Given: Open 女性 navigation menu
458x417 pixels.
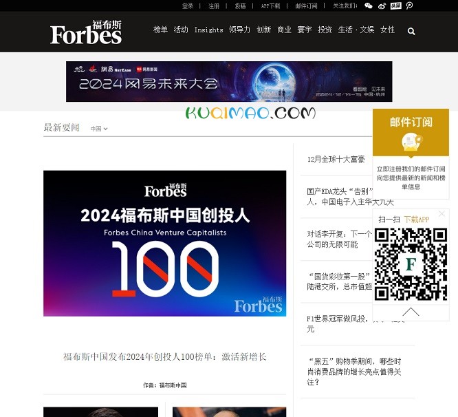Looking at the screenshot, I should 388,30.
